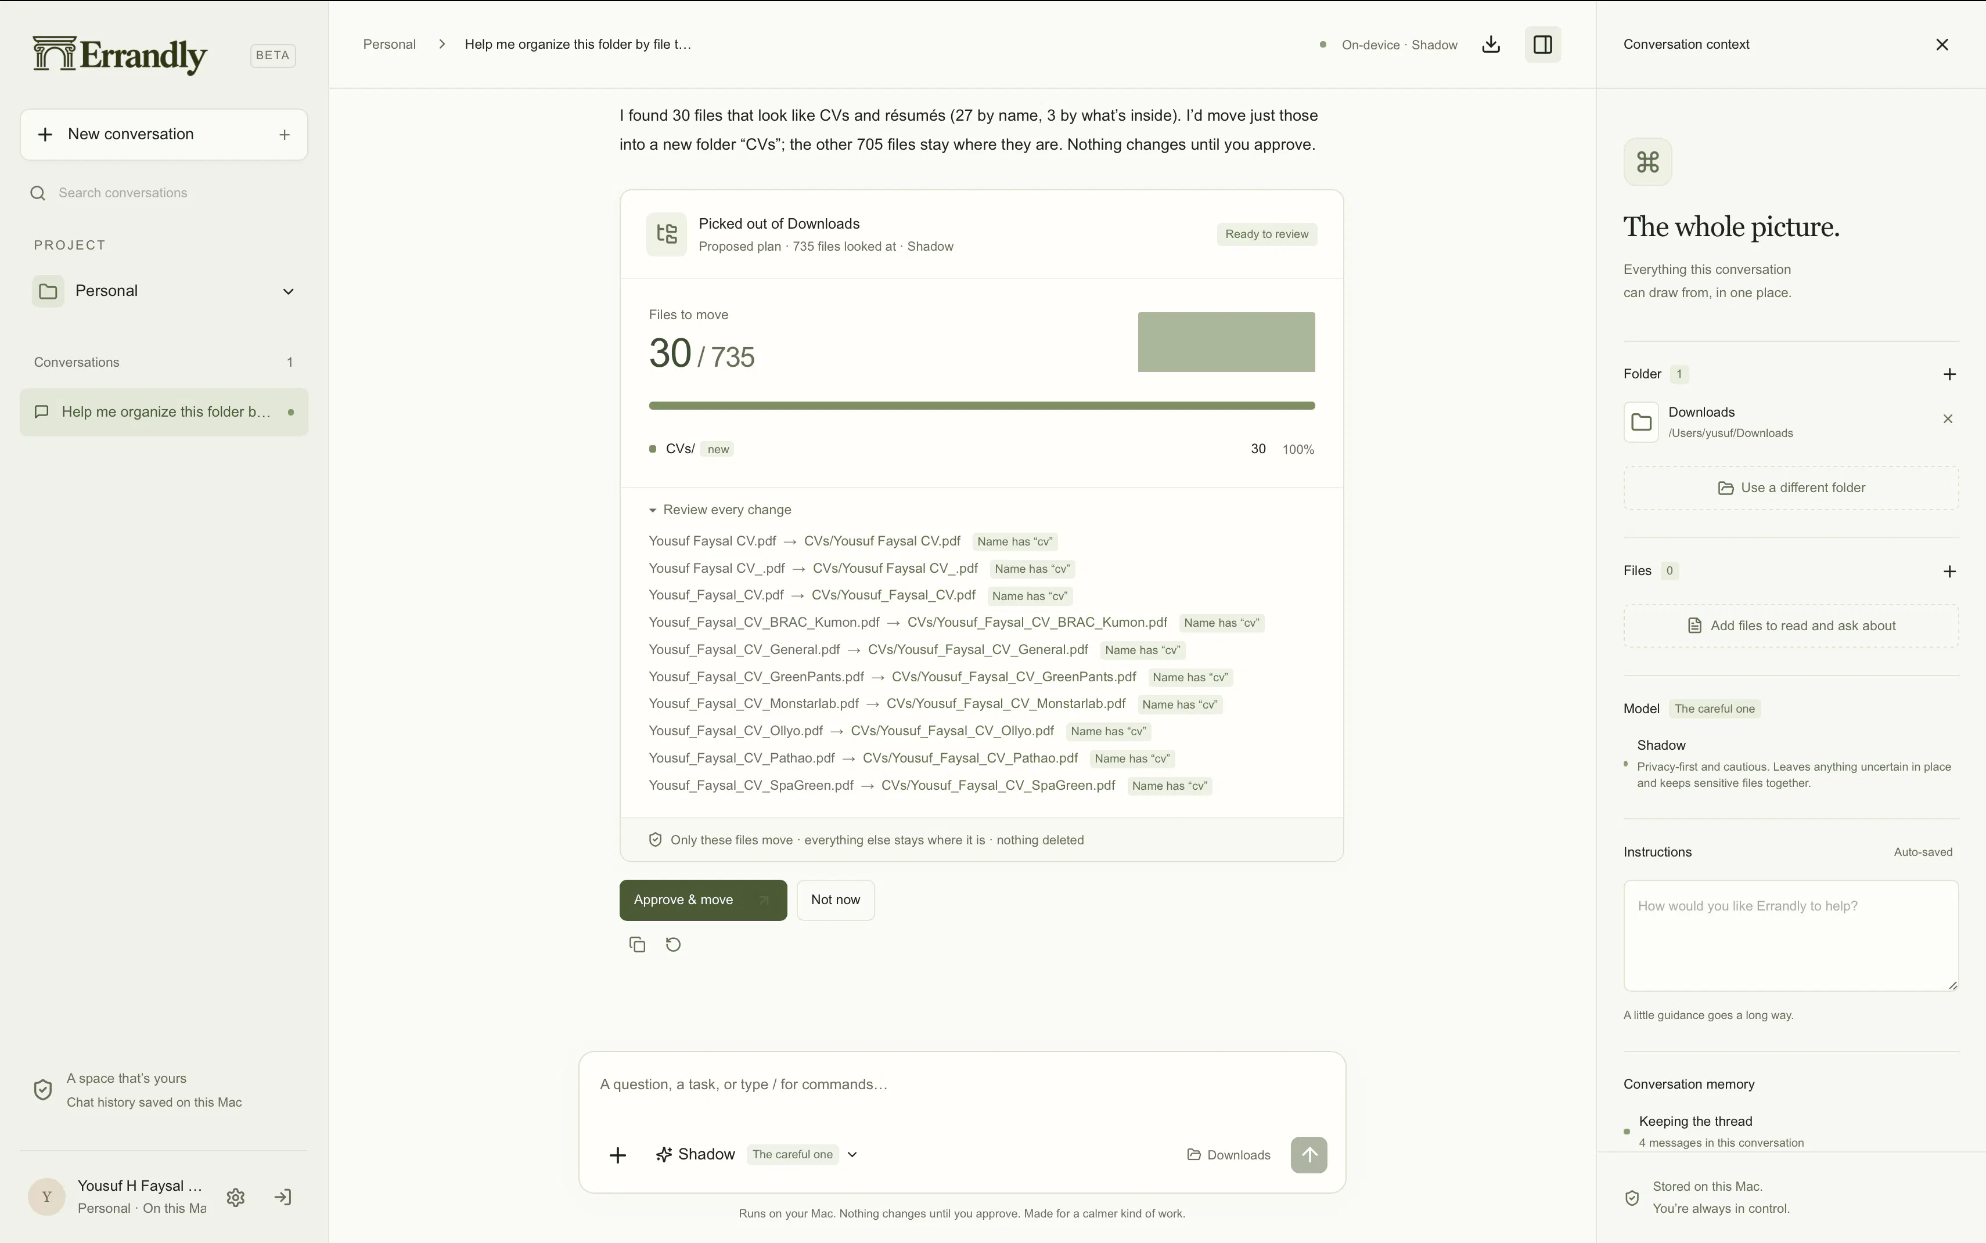This screenshot has height=1243, width=1986.
Task: Open the Personal breadcrumb link
Action: (x=389, y=44)
